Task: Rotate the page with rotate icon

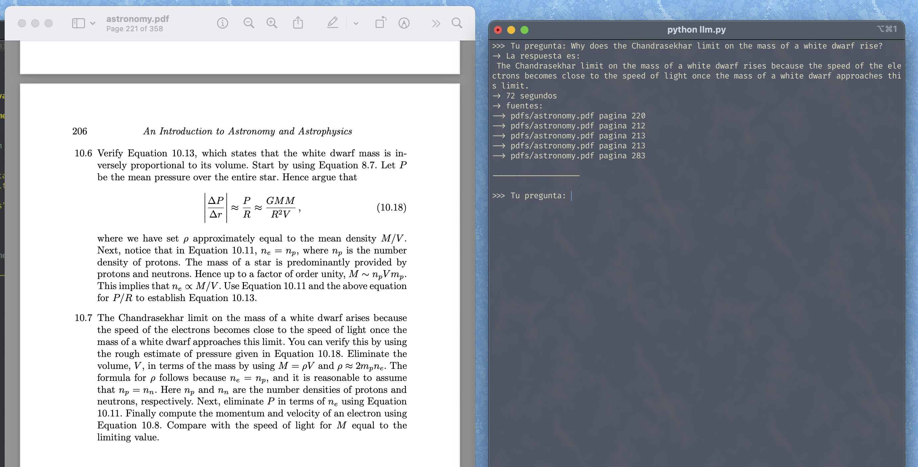Action: pos(380,23)
